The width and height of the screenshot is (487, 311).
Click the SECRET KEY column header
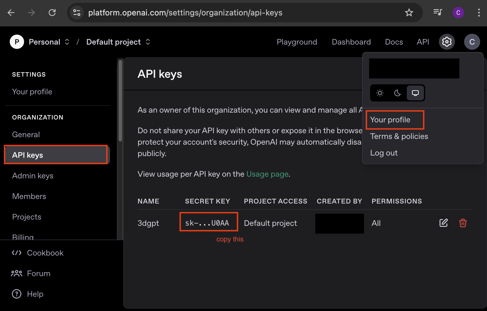(207, 201)
